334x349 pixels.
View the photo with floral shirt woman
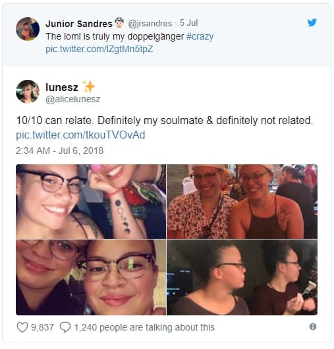click(242, 201)
